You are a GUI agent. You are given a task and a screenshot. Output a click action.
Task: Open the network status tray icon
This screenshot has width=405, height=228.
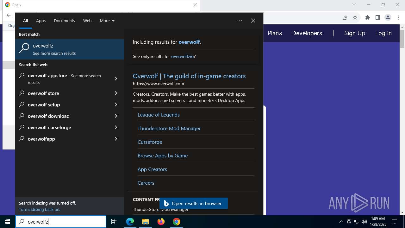click(x=357, y=222)
